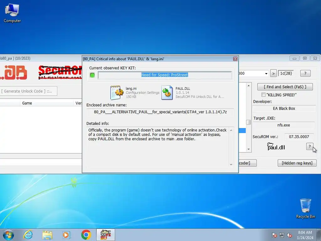The height and width of the screenshot is (241, 321).
Task: Click the highlighted blue row in list
Action: [242, 131]
